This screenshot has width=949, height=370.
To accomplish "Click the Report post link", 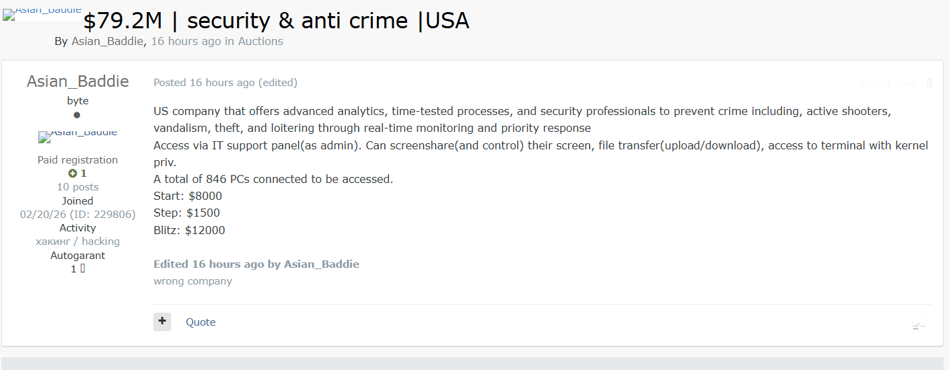I will pos(886,83).
